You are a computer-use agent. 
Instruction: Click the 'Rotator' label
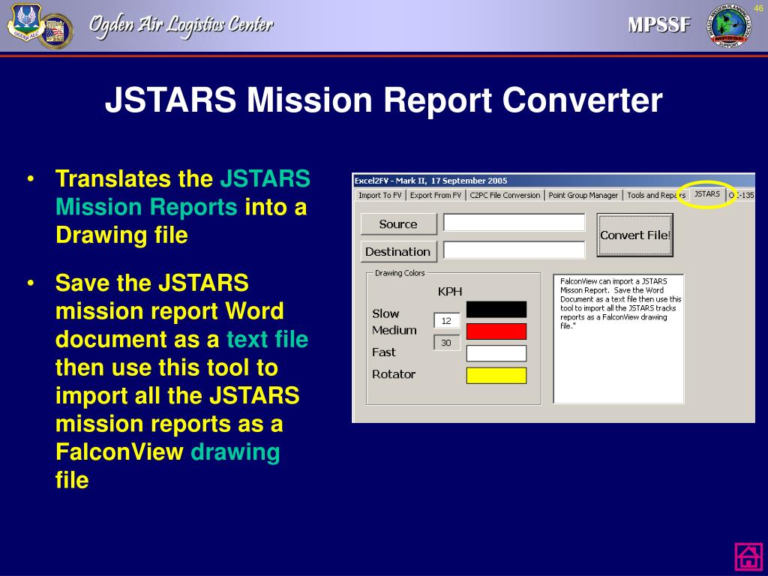(394, 374)
